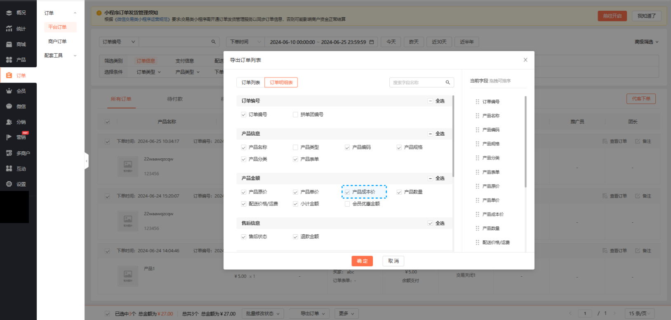Viewport: 671px width, 320px height.
Task: Click the 我知道了 button
Action: [x=646, y=16]
